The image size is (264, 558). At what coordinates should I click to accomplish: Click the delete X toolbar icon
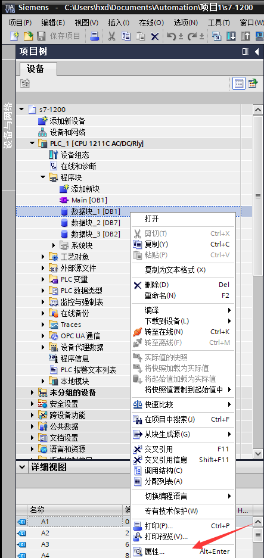154,36
